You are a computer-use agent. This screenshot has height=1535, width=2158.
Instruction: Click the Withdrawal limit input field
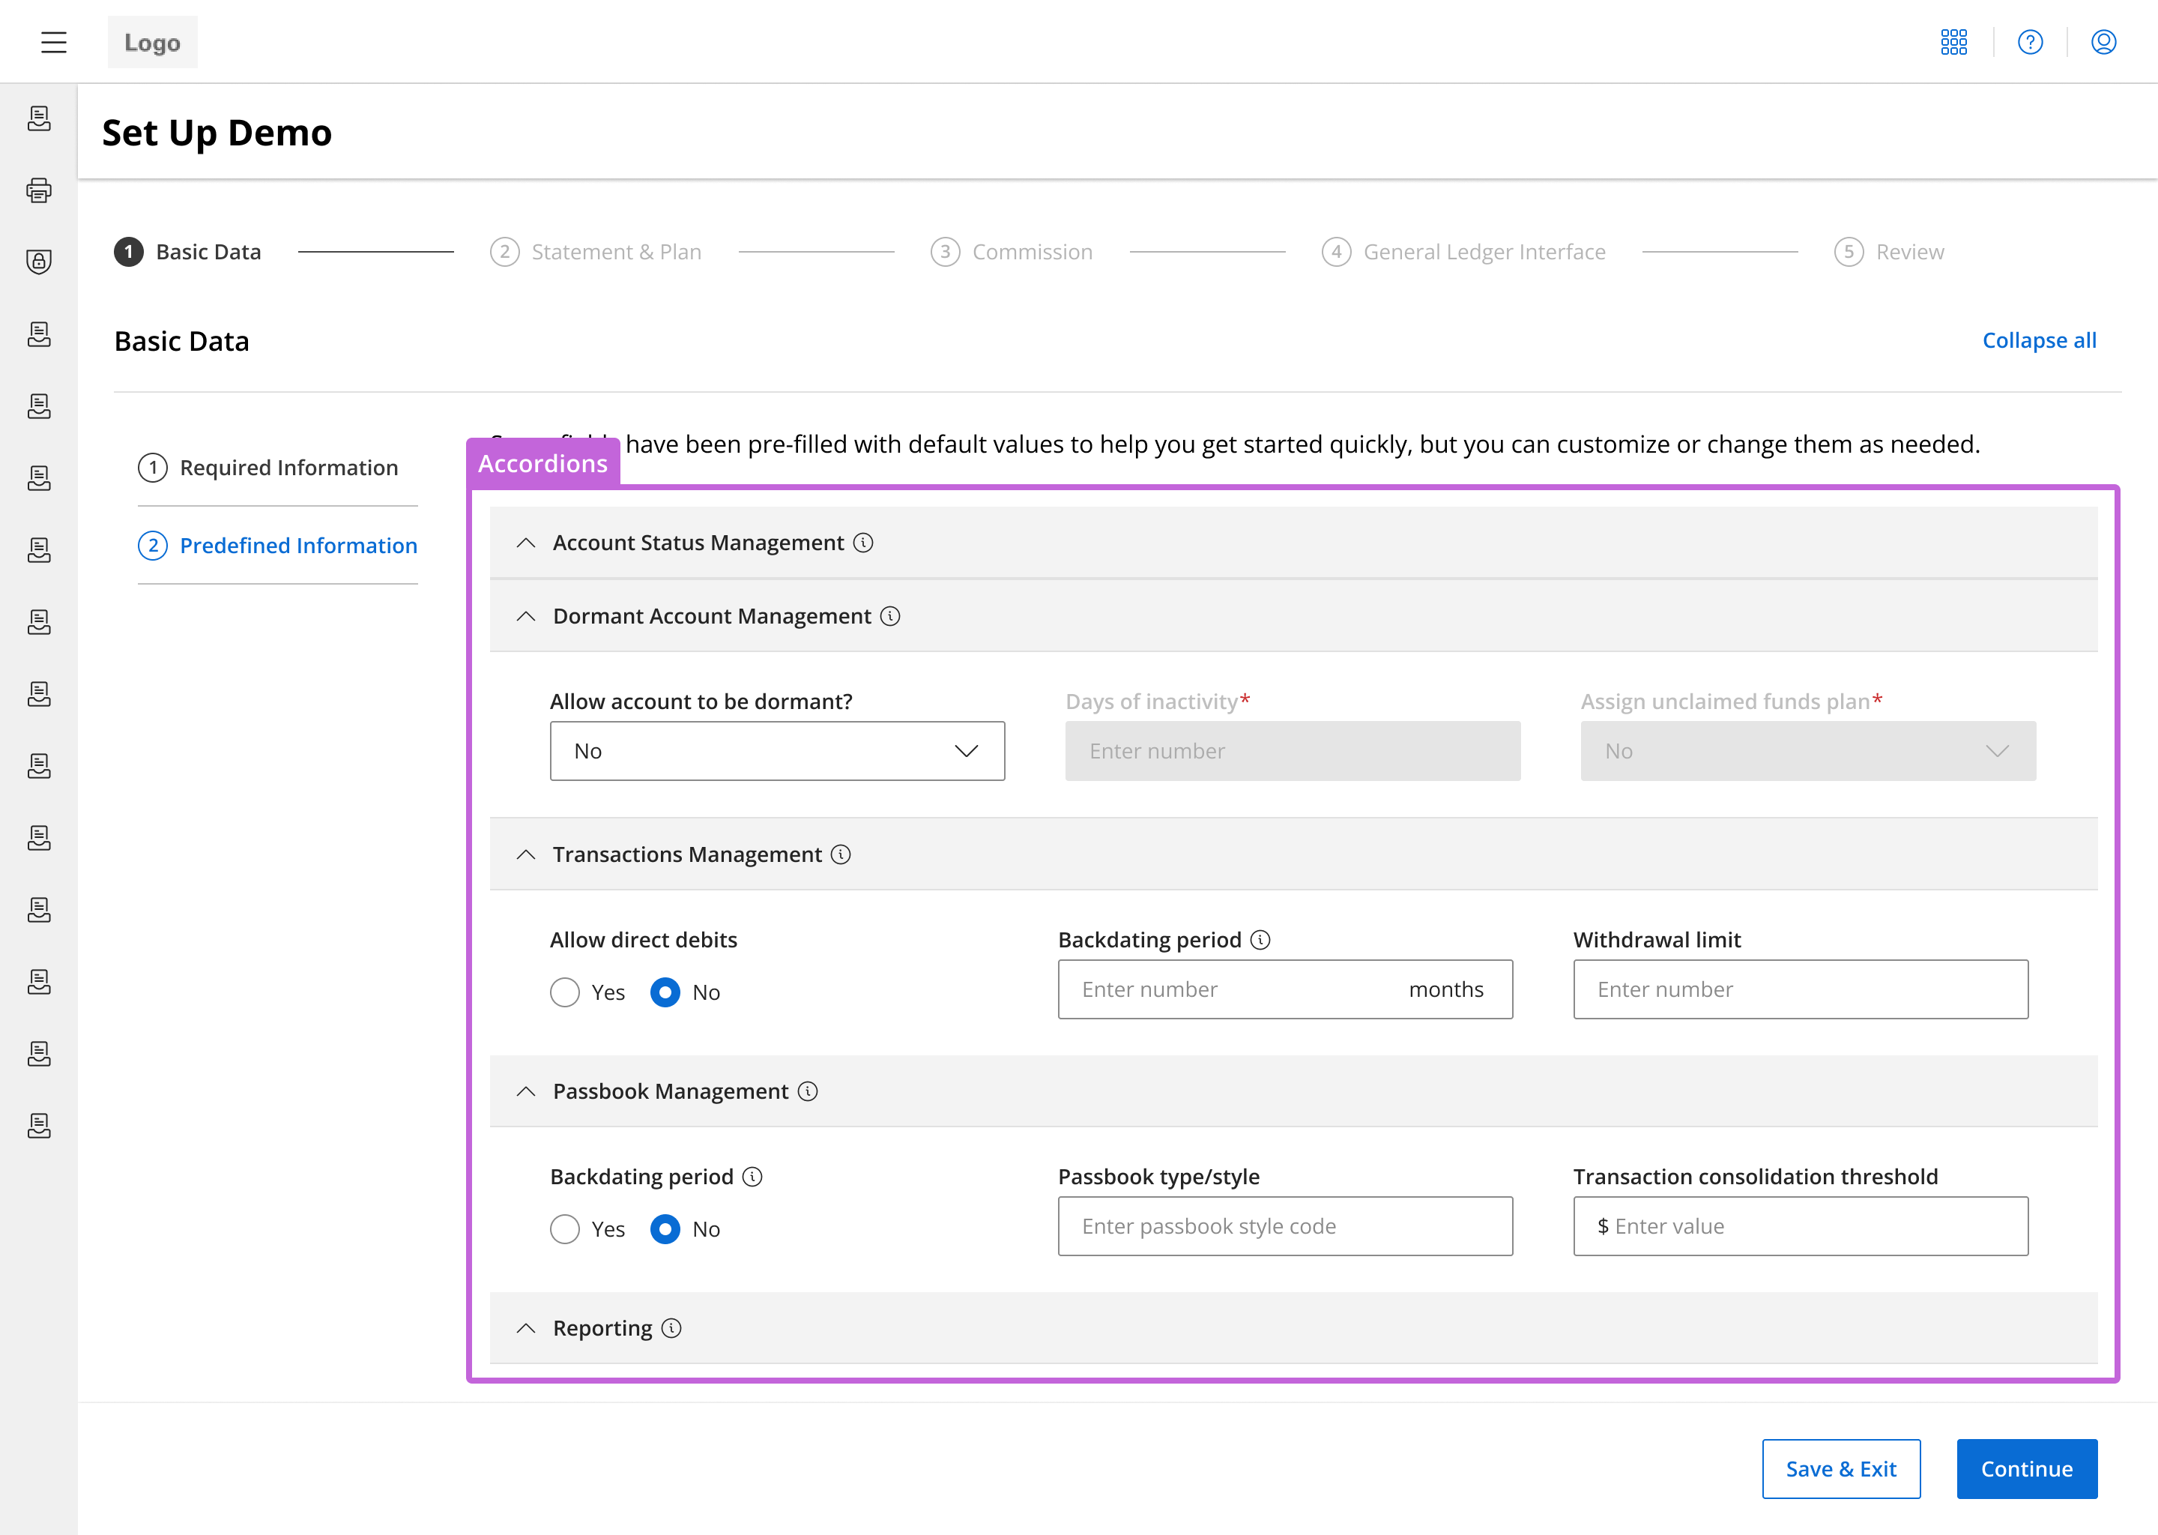point(1800,989)
